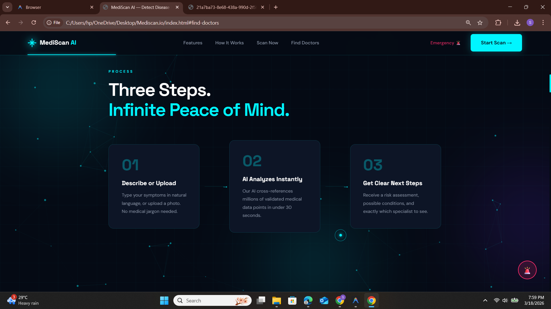
Task: Go to How It Works section
Action: (229, 43)
